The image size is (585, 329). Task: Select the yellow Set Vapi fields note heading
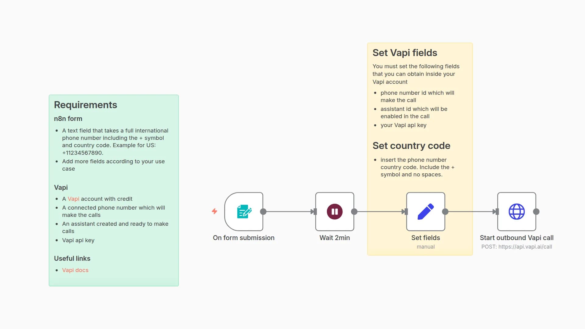(x=405, y=53)
